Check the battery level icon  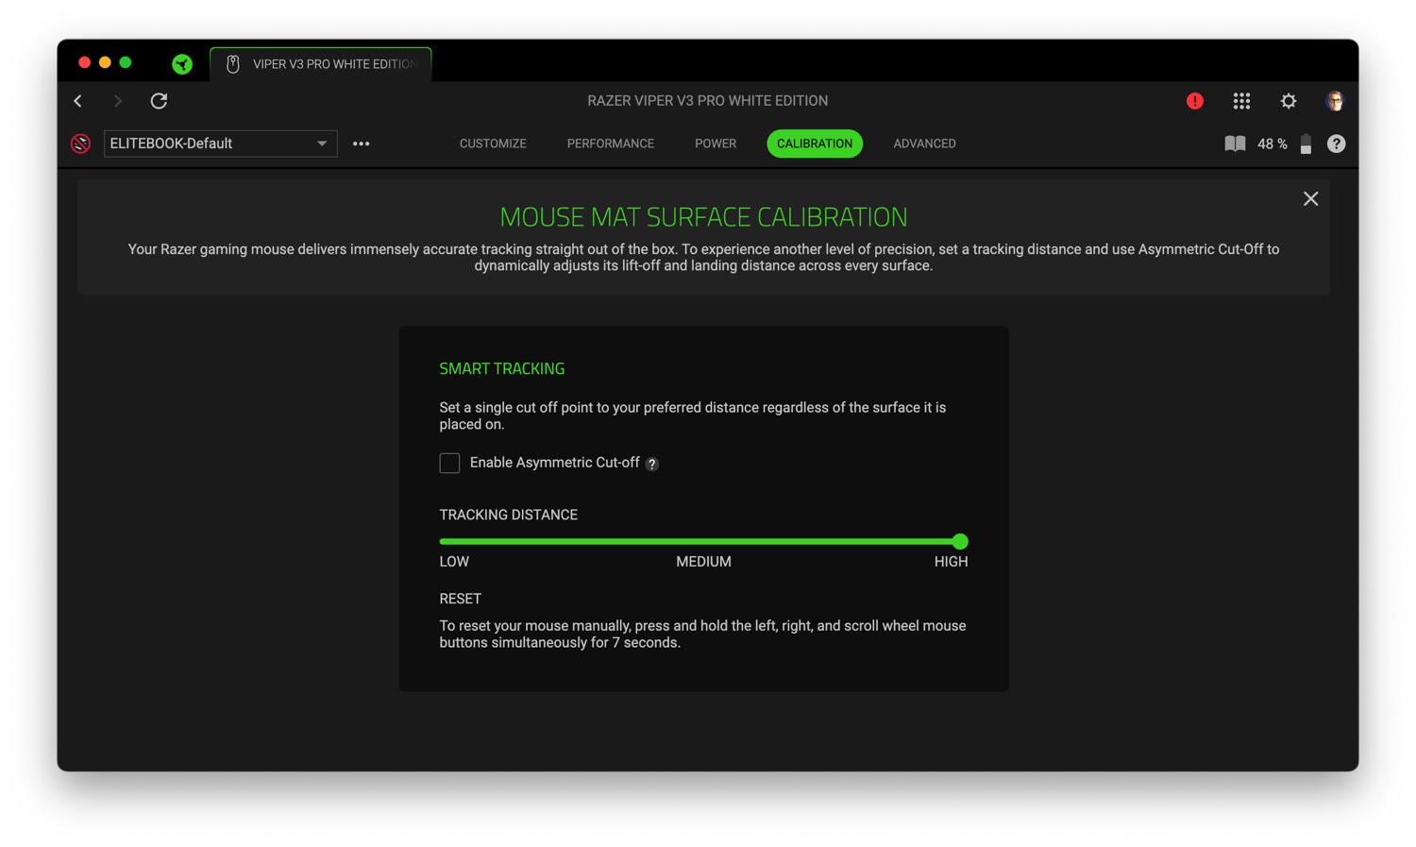point(1306,144)
